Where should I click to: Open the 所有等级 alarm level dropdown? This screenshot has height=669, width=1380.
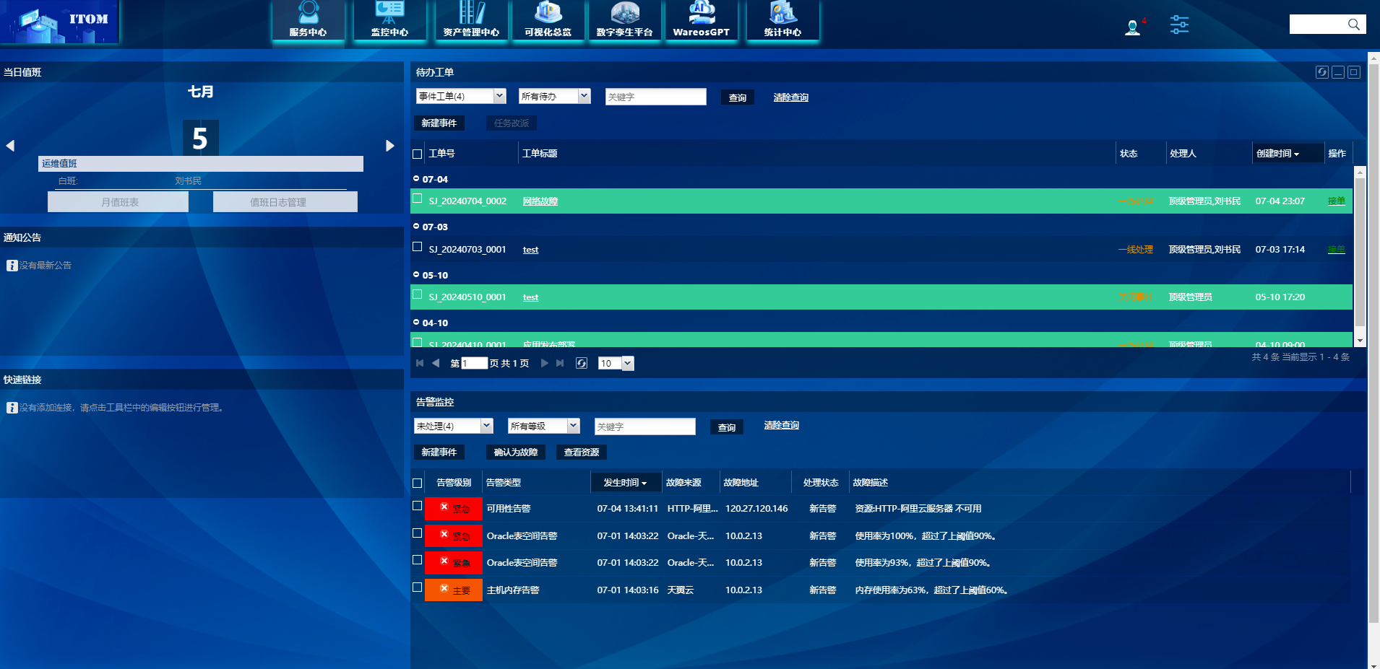(544, 426)
